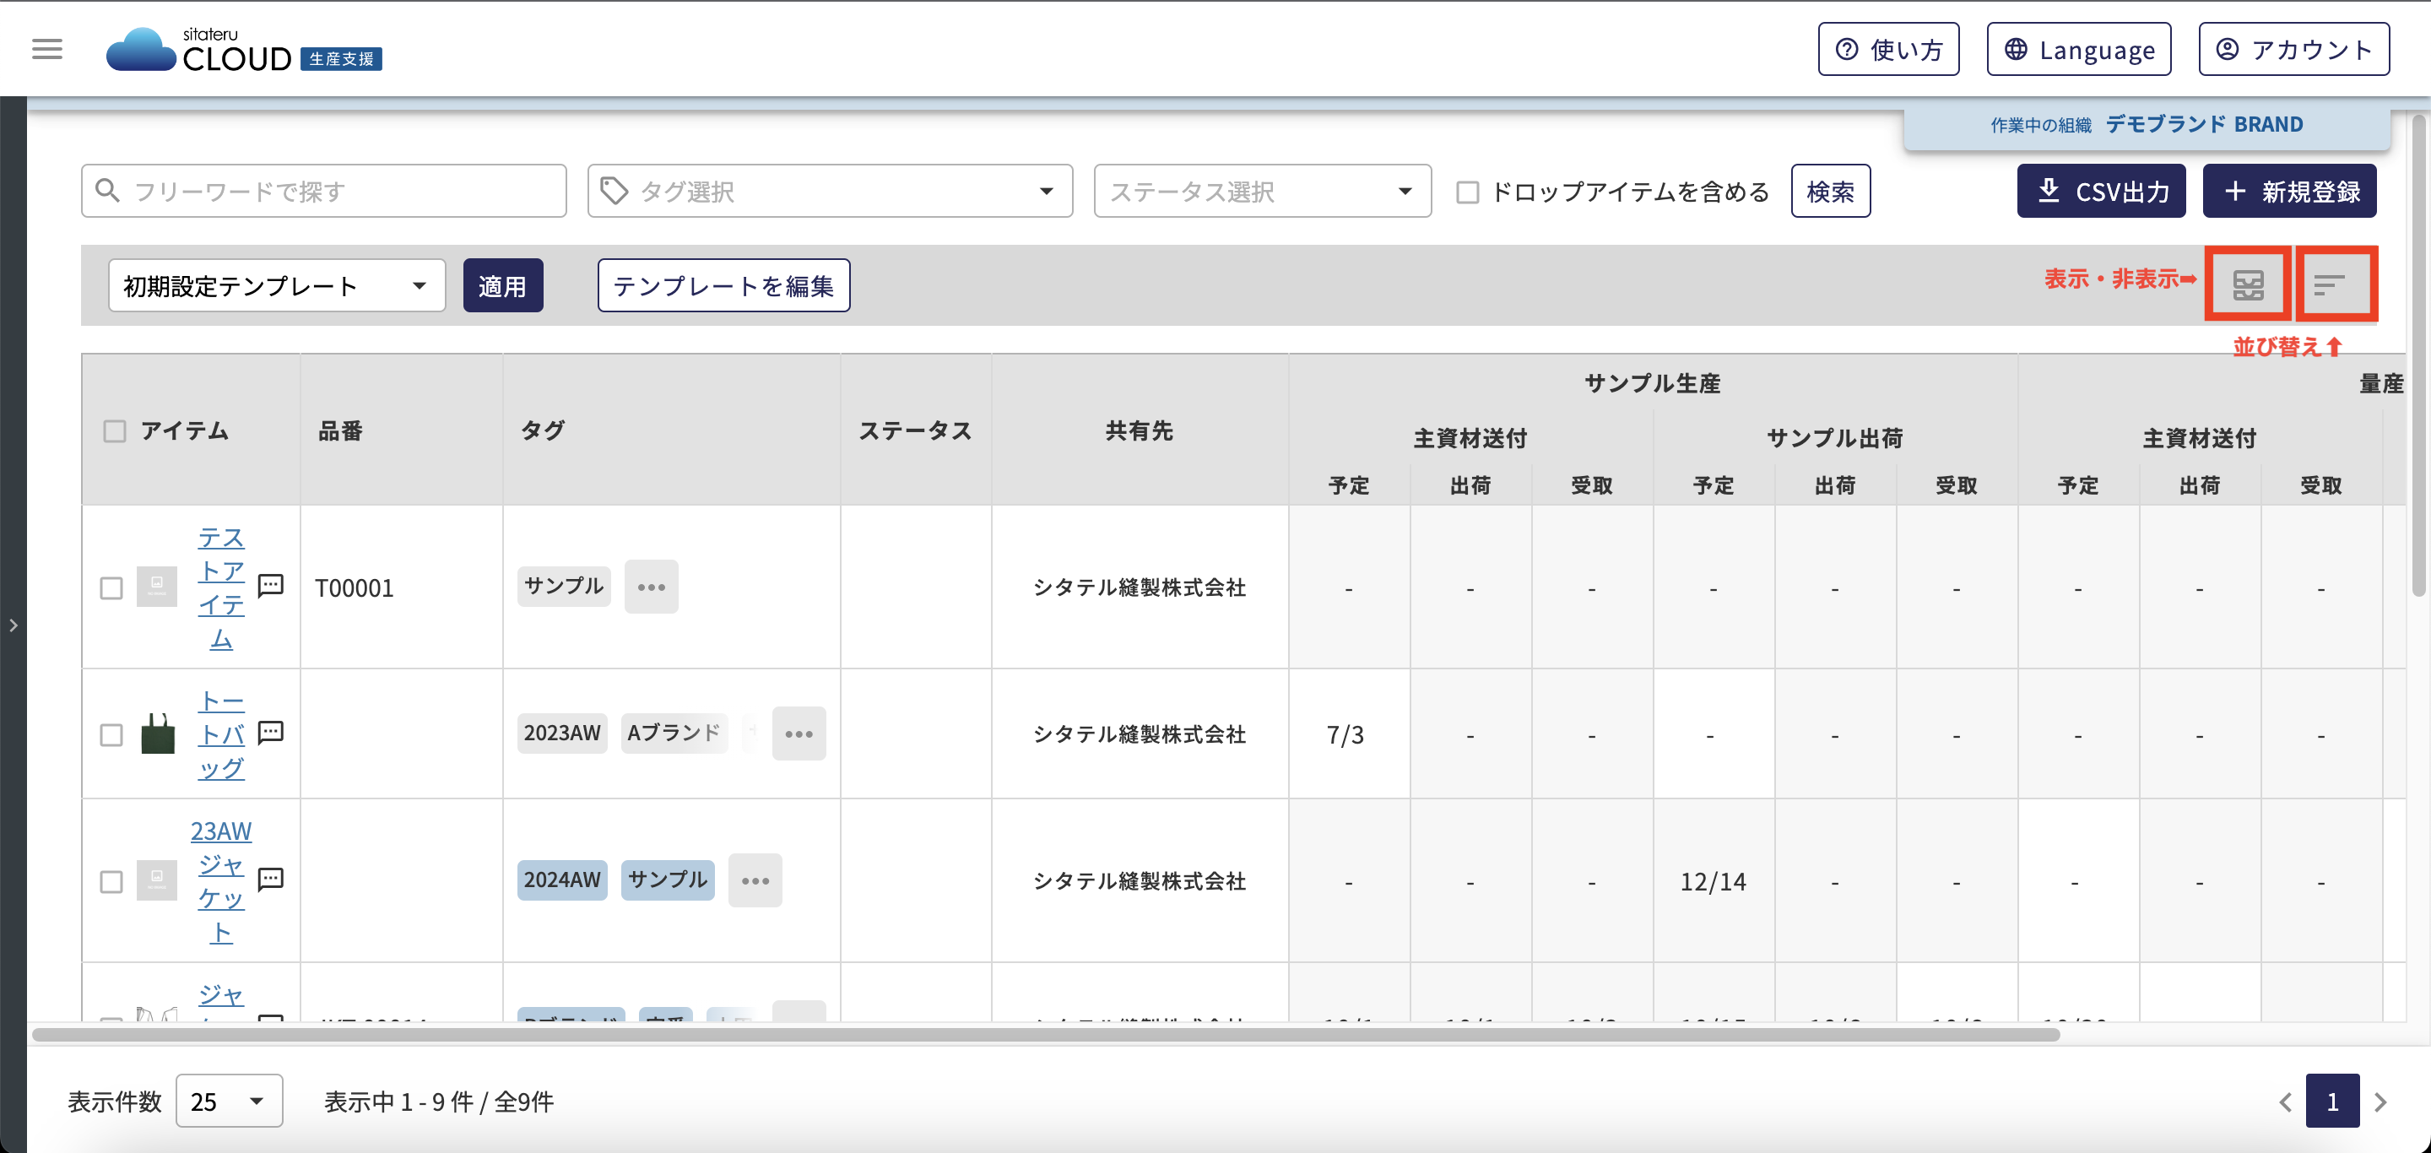2431x1153 pixels.
Task: Click the サンプル出荷 sub-header
Action: (x=1834, y=438)
